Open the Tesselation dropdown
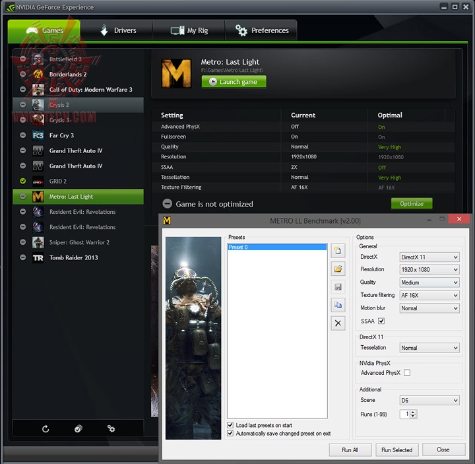Screen dimensions: 475x464 tap(429, 348)
